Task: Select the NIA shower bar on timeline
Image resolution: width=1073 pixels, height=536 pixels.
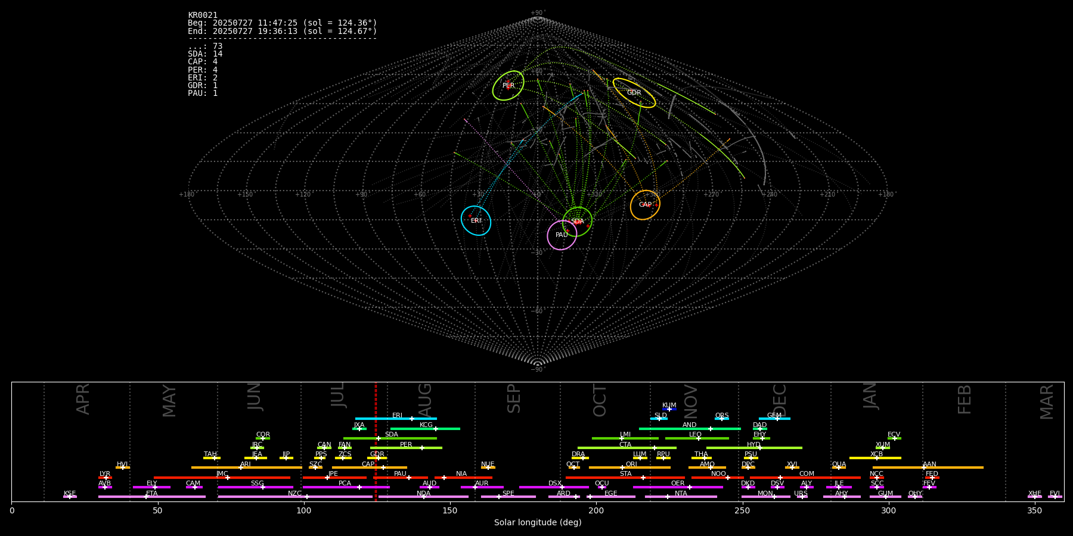Action: [x=463, y=478]
